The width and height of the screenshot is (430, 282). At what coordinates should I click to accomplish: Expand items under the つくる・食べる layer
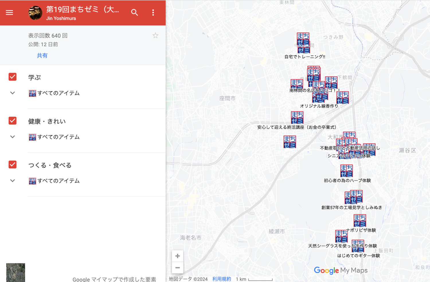pos(13,181)
